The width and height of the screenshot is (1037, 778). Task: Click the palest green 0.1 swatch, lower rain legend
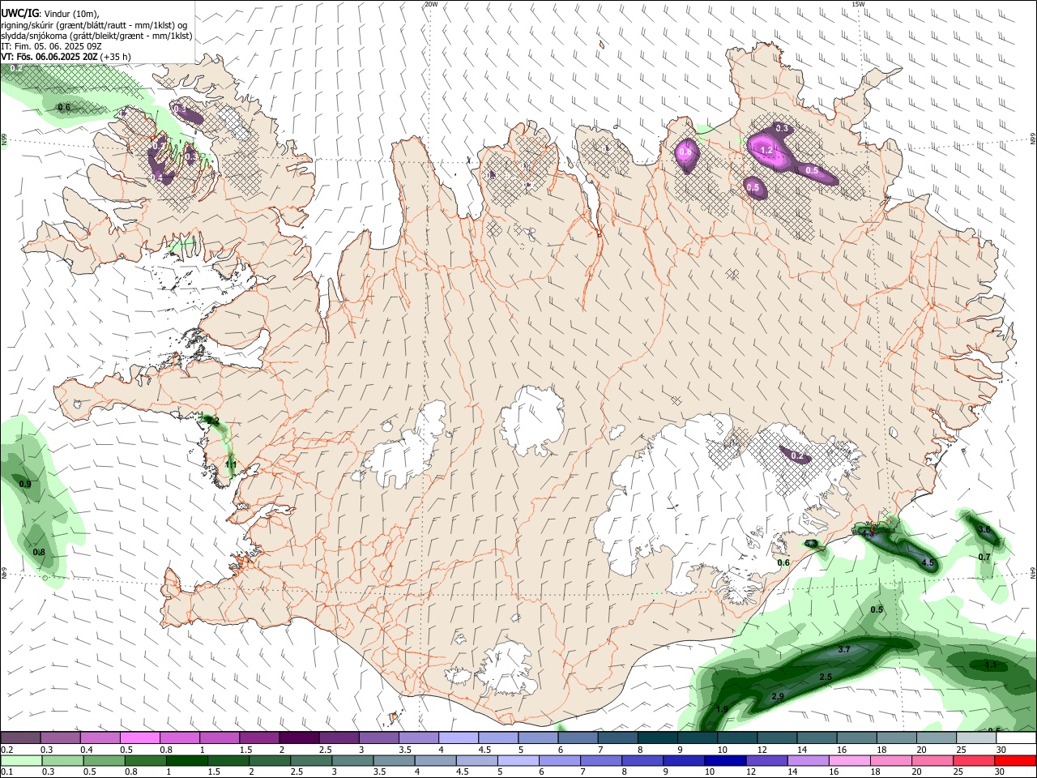21,761
